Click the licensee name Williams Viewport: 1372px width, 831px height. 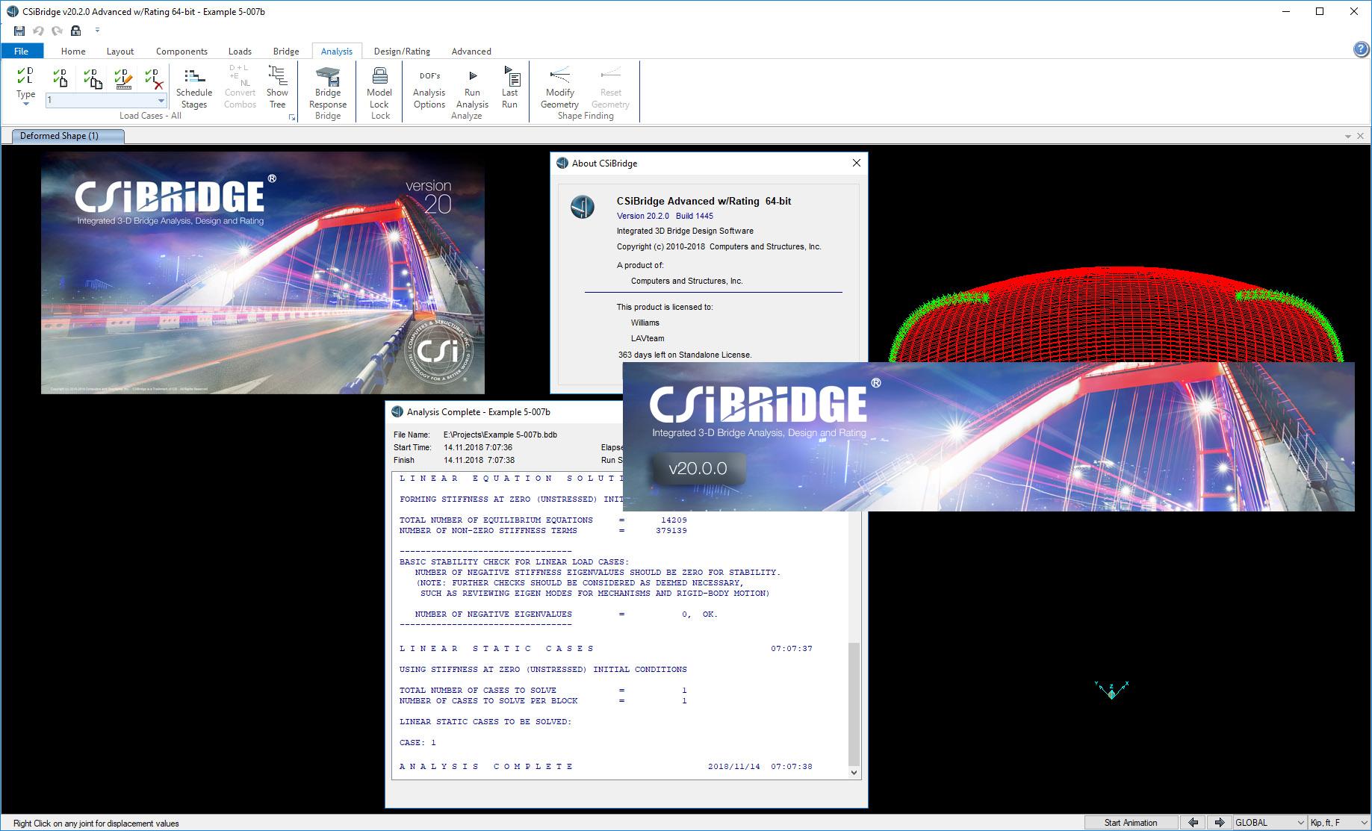pyautogui.click(x=645, y=323)
